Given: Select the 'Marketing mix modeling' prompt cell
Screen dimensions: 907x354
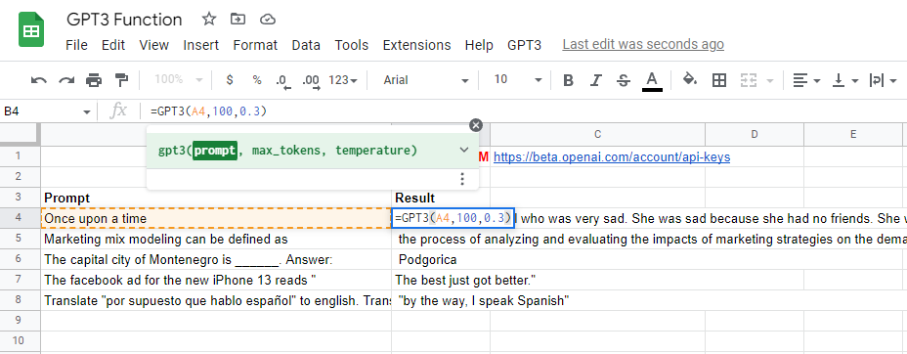Looking at the screenshot, I should point(216,239).
